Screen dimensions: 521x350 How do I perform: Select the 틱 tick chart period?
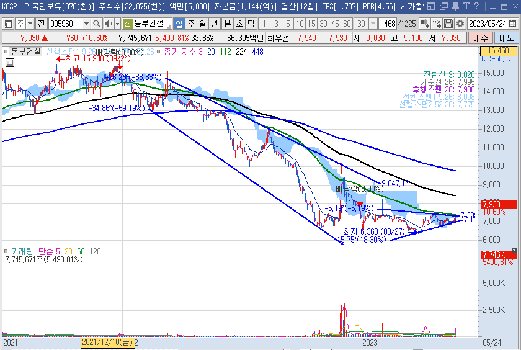click(251, 24)
